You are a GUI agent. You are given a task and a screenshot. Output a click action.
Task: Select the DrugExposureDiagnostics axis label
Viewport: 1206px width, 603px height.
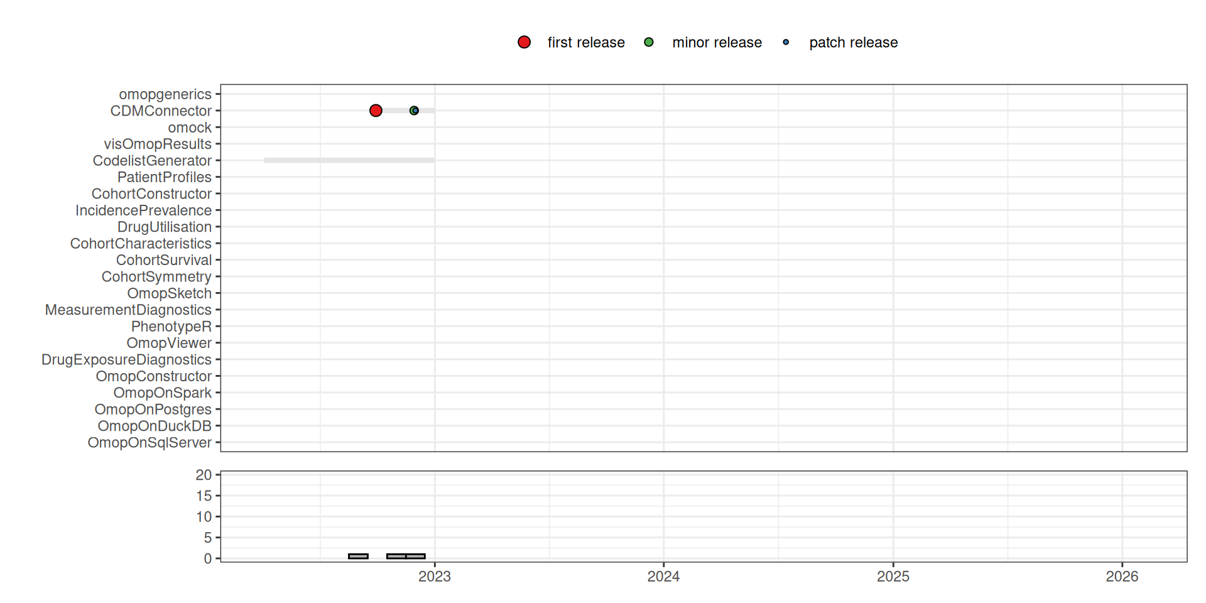(x=126, y=360)
